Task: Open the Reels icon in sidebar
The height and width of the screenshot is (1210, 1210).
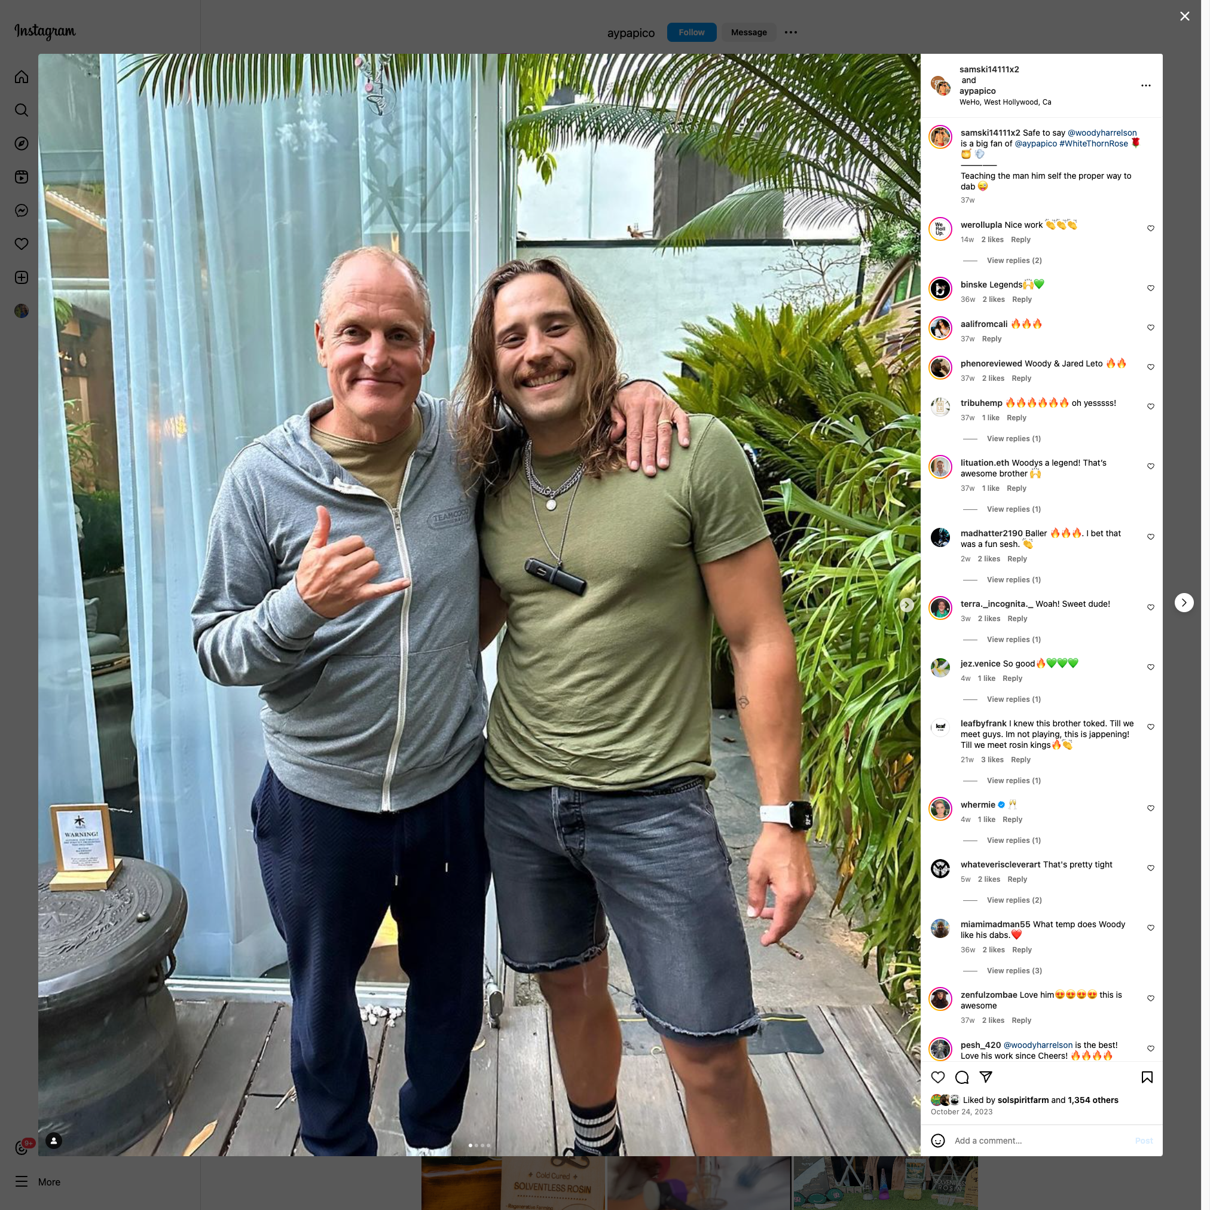Action: coord(22,177)
